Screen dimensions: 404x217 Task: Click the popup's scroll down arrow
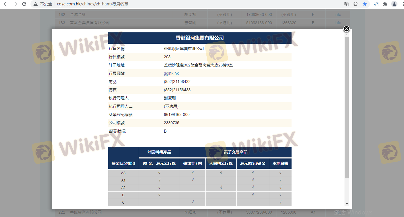(x=347, y=204)
